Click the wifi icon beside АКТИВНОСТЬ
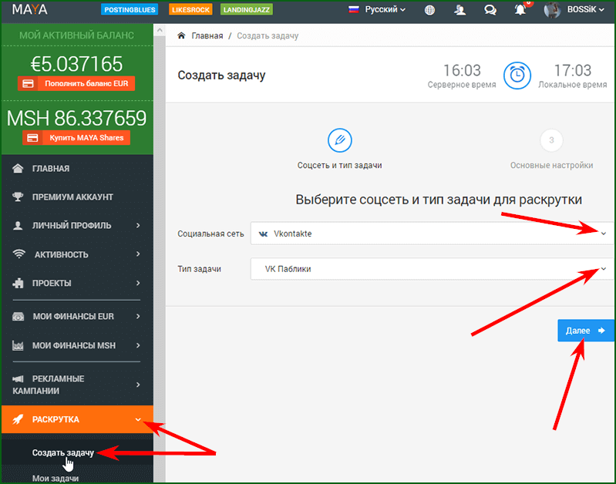 [x=19, y=254]
